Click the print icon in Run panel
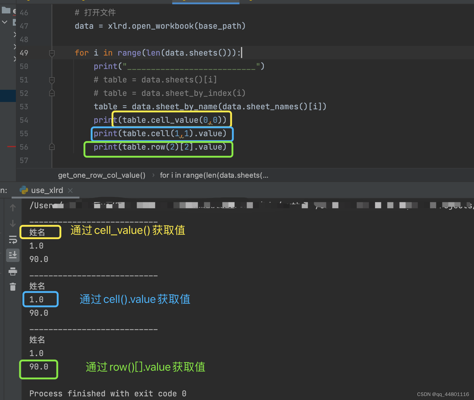The image size is (474, 400). click(13, 271)
